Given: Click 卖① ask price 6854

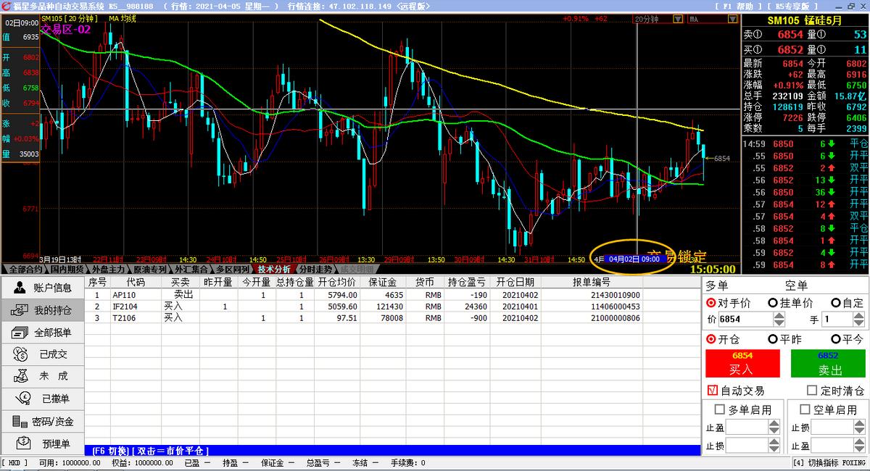Looking at the screenshot, I should pyautogui.click(x=790, y=34).
